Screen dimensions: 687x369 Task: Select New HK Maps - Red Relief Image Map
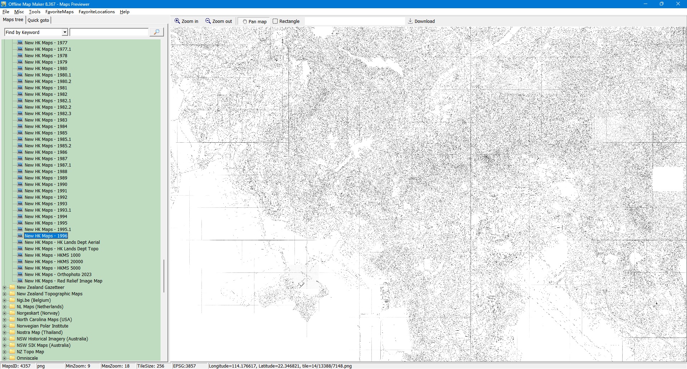click(63, 281)
